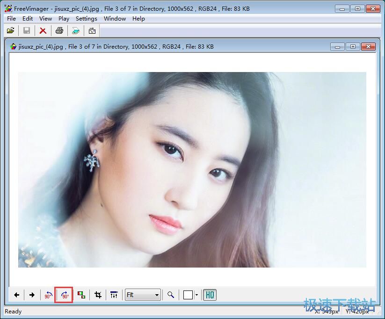Select the BCG levels adjustment icon
The width and height of the screenshot is (385, 319).
point(114,295)
